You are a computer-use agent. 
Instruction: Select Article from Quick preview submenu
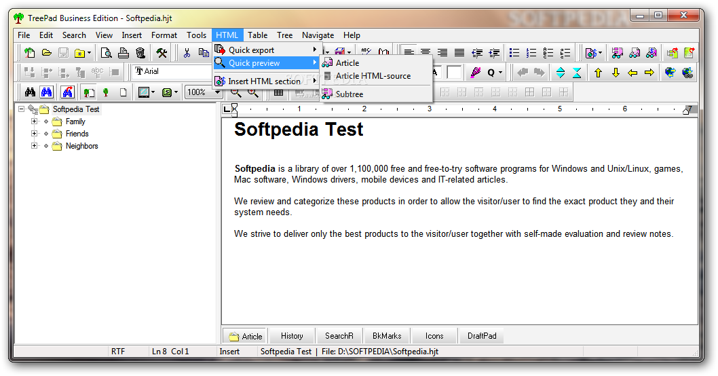[x=377, y=62]
